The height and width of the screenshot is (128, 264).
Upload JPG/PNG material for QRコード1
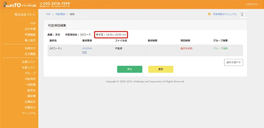pos(87,48)
